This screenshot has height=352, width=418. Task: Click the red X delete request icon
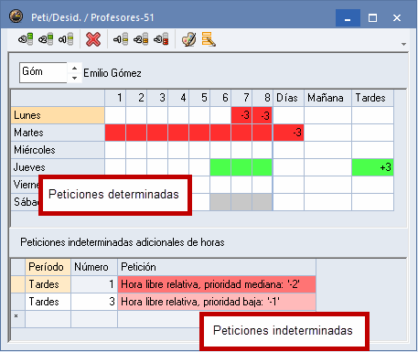(93, 39)
